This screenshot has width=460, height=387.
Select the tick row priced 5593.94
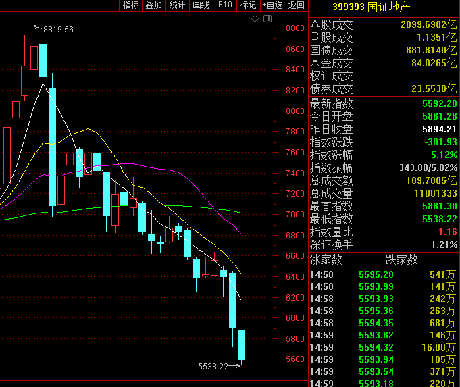point(383,359)
